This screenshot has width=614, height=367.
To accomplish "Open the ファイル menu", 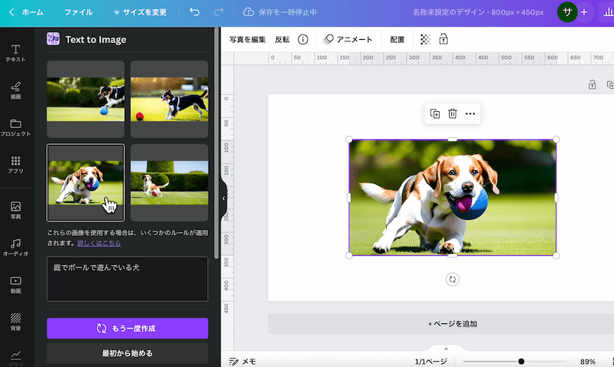I will tap(78, 12).
